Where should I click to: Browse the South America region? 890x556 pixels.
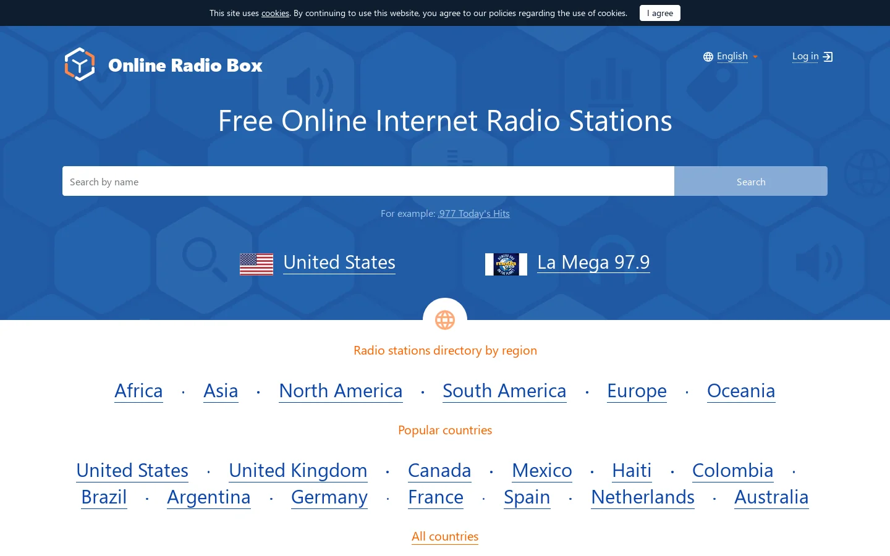504,390
